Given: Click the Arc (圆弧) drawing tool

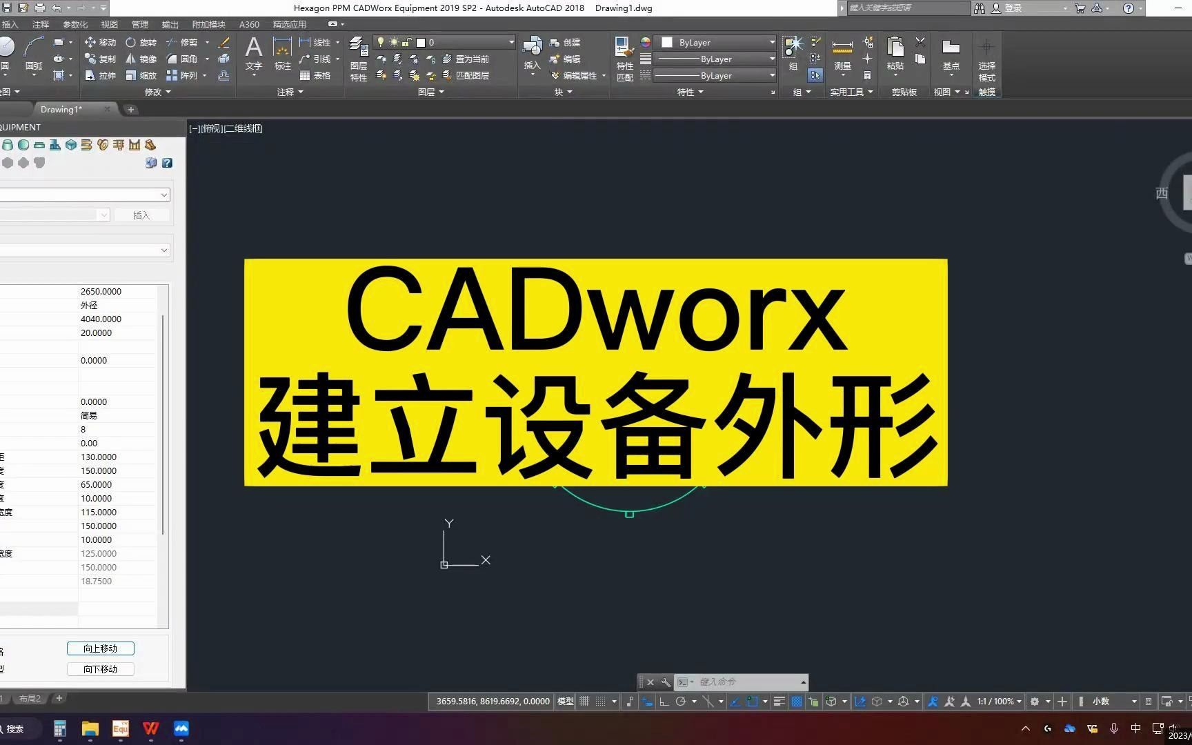Looking at the screenshot, I should 34,53.
